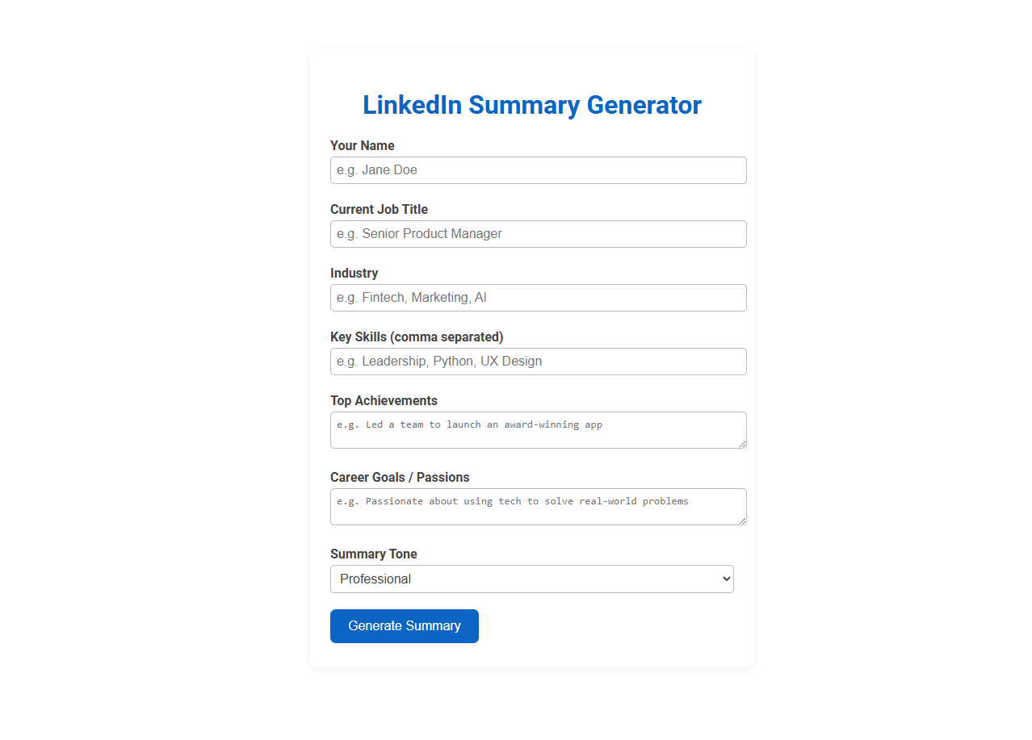This screenshot has width=1032, height=740.
Task: Click the LinkedIn Summary Generator heading
Action: click(x=532, y=105)
